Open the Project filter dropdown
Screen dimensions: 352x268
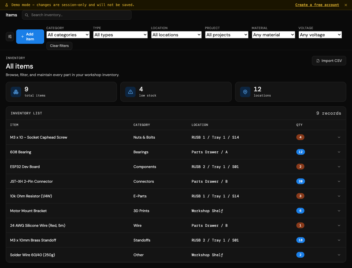227,35
